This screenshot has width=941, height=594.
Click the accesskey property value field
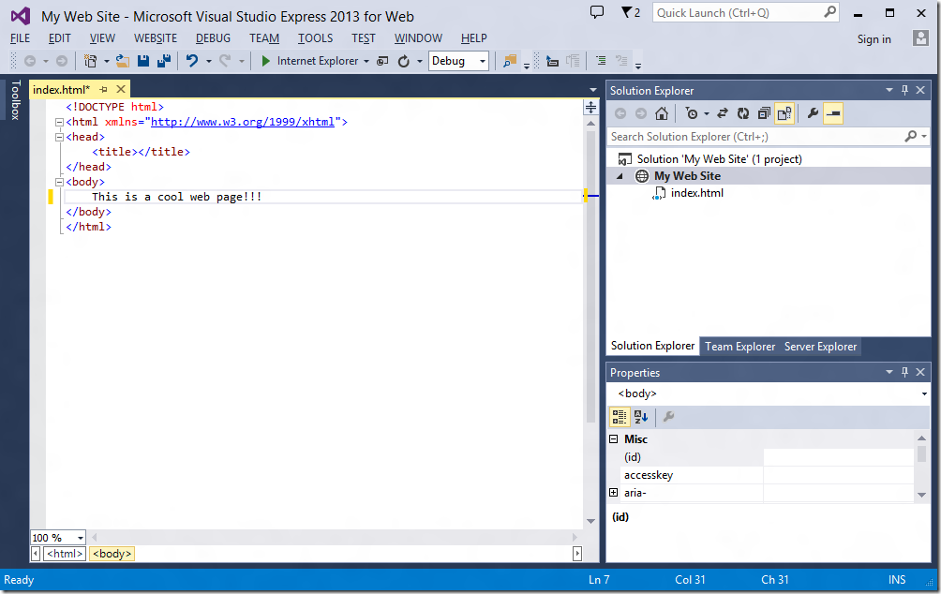tap(838, 475)
